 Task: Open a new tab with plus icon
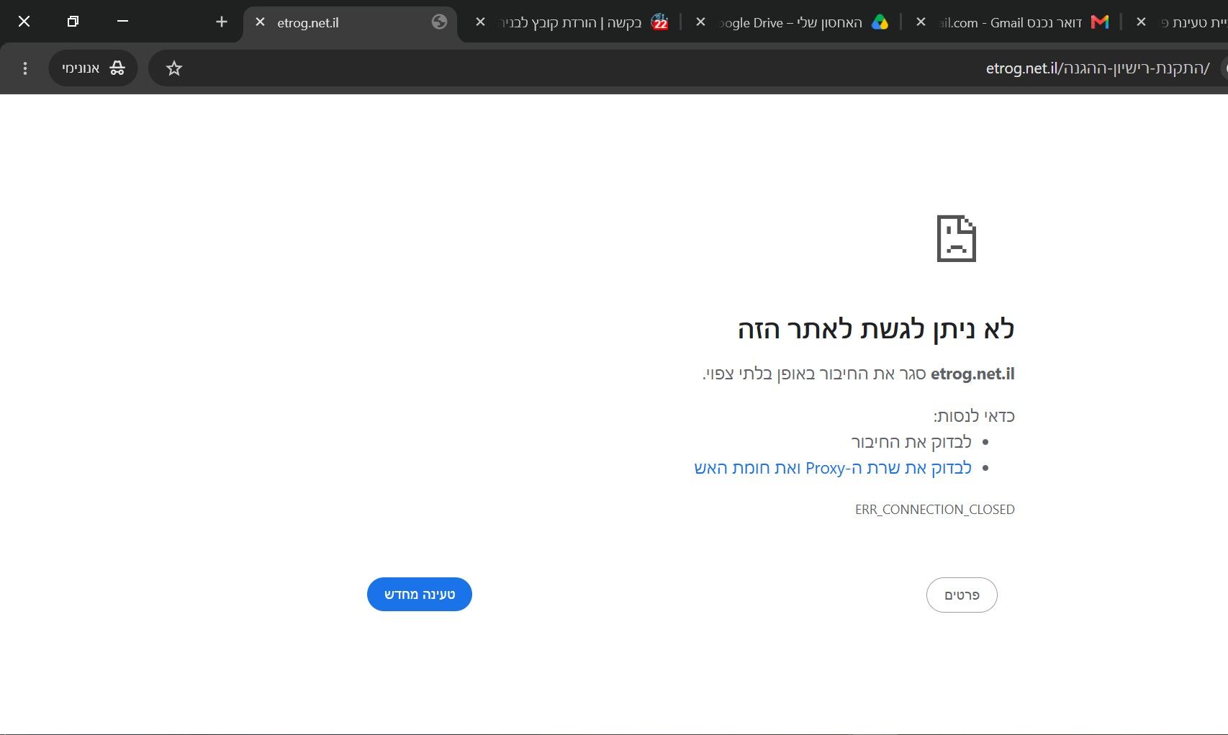coord(222,22)
